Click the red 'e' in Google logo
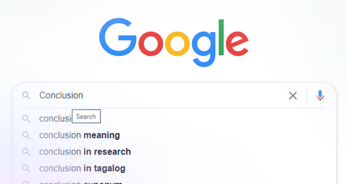 [x=237, y=44]
